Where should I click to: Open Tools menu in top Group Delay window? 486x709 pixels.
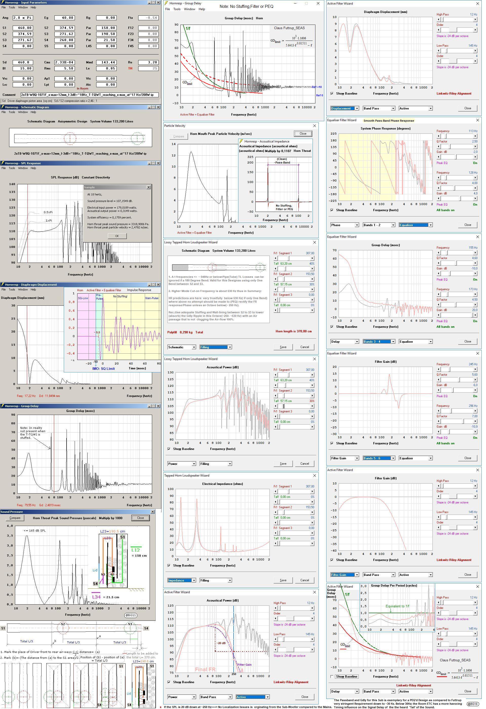[x=177, y=9]
